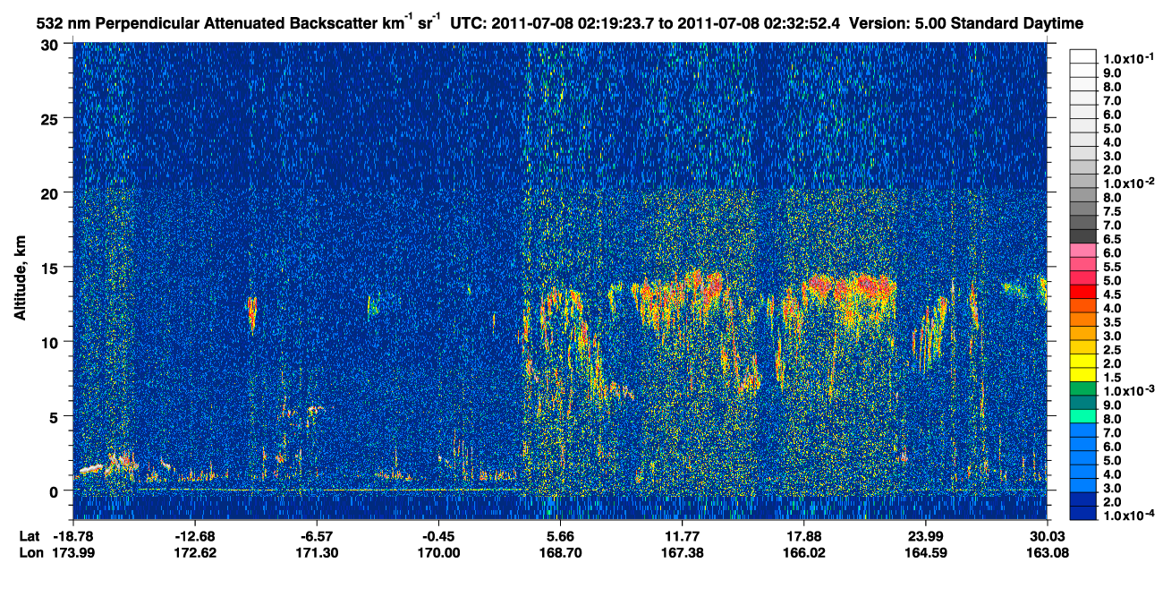Click the latitude value '-12.68'
The width and height of the screenshot is (1163, 597).
[195, 536]
